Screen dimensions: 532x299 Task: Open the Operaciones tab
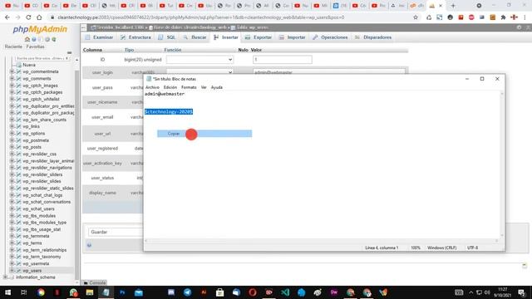330,37
